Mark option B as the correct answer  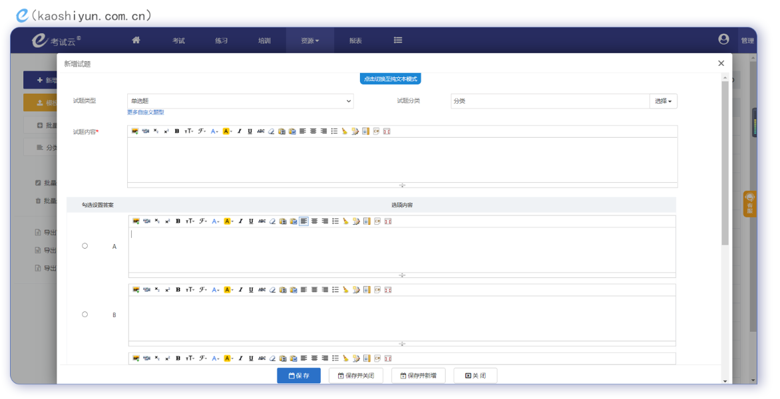[x=85, y=315]
